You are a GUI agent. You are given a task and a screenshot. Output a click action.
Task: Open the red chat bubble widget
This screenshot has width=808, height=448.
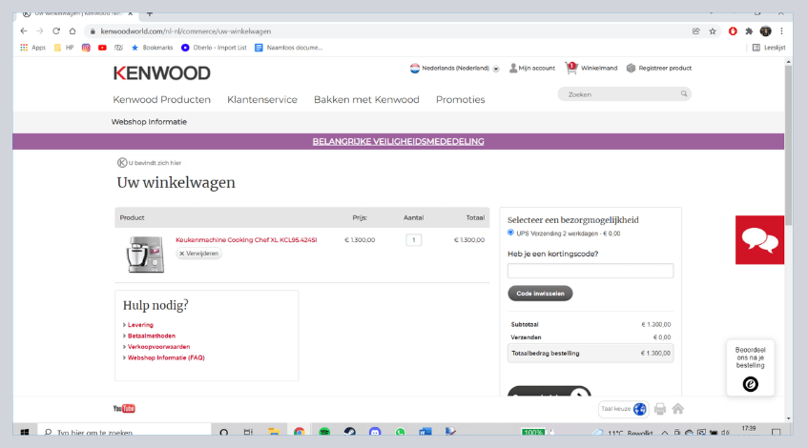[x=759, y=240]
